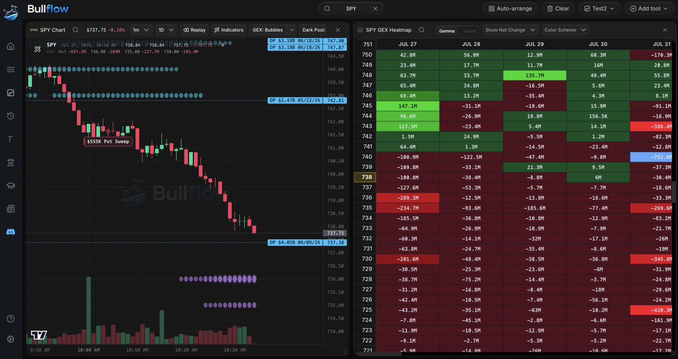Click the TradingView logo on chart
The image size is (678, 359).
pyautogui.click(x=39, y=335)
